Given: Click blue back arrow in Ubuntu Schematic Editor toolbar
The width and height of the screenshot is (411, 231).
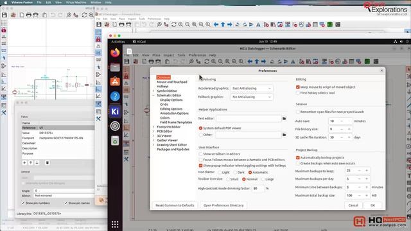Looking at the screenshot, I should coord(250,62).
